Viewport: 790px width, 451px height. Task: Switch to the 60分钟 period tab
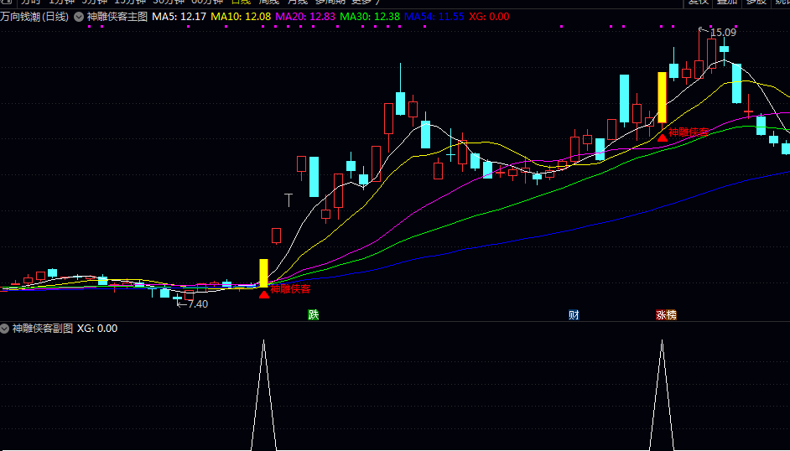tap(207, 3)
